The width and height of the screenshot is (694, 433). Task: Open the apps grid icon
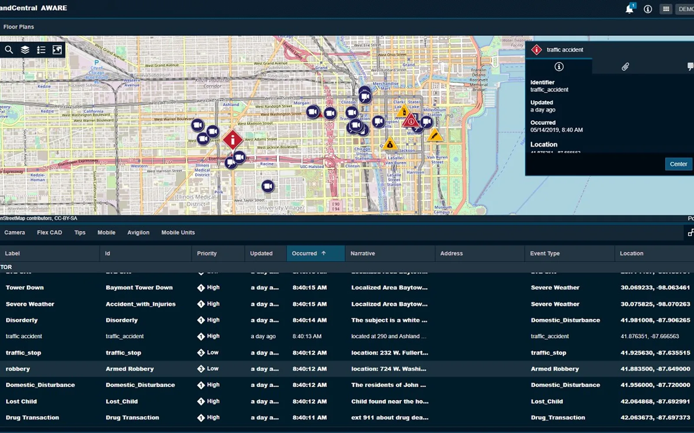[x=666, y=9]
